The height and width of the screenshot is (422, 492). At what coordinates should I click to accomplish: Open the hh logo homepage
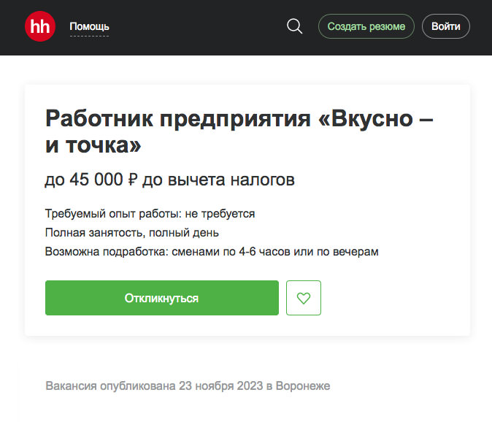pos(40,26)
